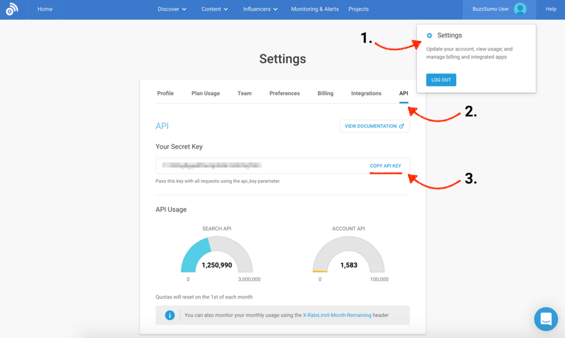Select the Plan Usage tab
565x338 pixels.
point(205,93)
